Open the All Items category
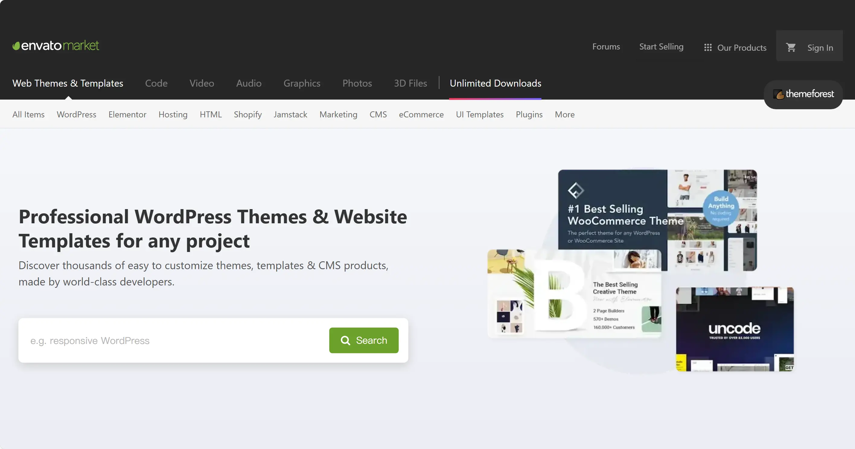855x449 pixels. coord(29,114)
